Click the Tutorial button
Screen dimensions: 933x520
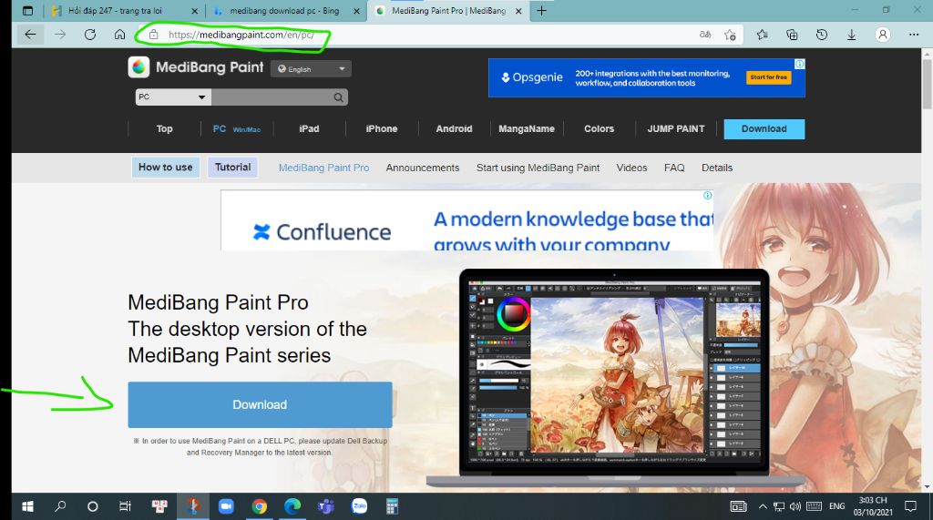[232, 168]
